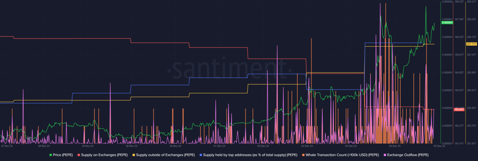Click the 27 Nov 23 date label
This screenshot has height=161, width=478.
click(x=7, y=146)
